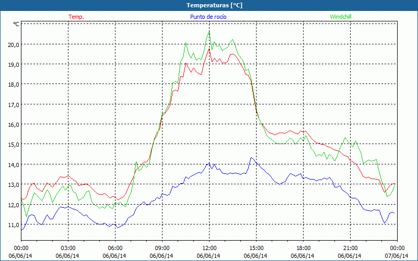Click the 19,0 y-axis value
Image resolution: width=418 pixels, height=261 pixels.
click(14, 64)
